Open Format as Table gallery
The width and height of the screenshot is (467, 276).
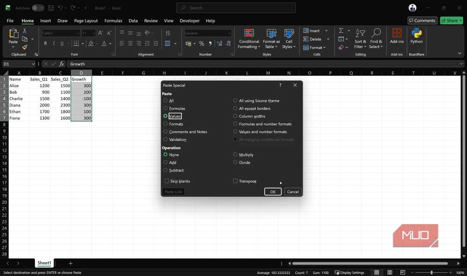point(271,39)
